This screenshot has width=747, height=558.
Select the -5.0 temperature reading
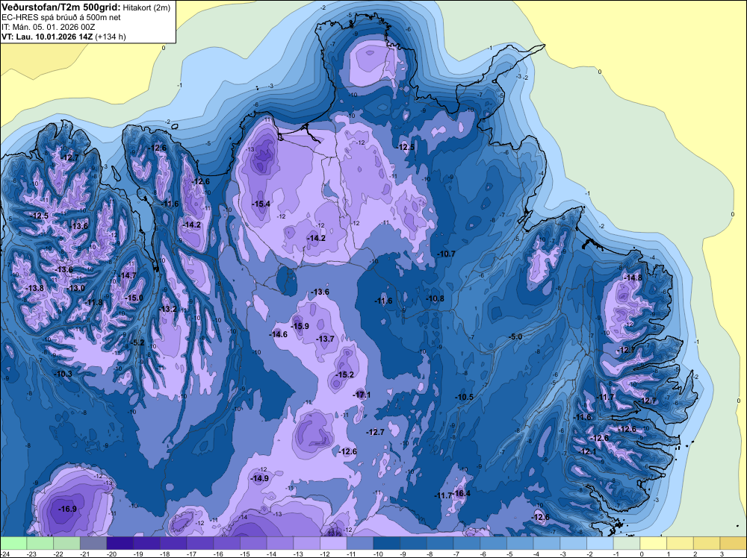tap(515, 336)
